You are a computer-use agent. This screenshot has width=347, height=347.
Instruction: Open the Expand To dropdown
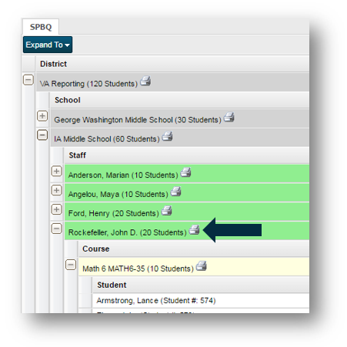48,45
